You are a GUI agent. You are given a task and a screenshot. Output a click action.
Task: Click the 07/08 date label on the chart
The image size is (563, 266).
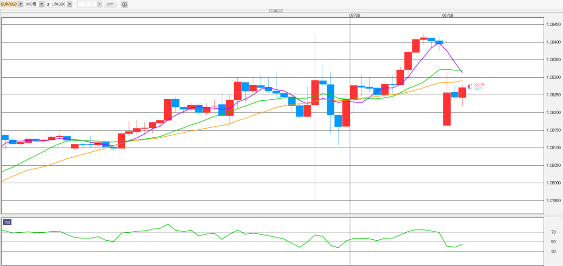448,15
